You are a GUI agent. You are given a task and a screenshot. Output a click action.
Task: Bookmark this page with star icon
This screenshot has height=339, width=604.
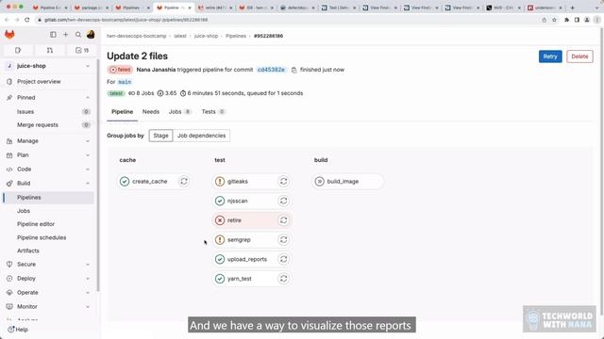554,20
